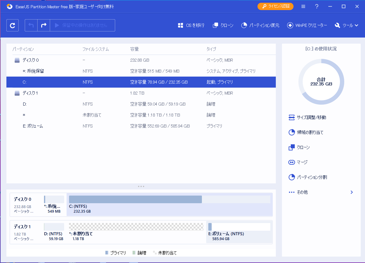The width and height of the screenshot is (365, 263).
Task: Click the panel splitter dots handle
Action: 141,186
